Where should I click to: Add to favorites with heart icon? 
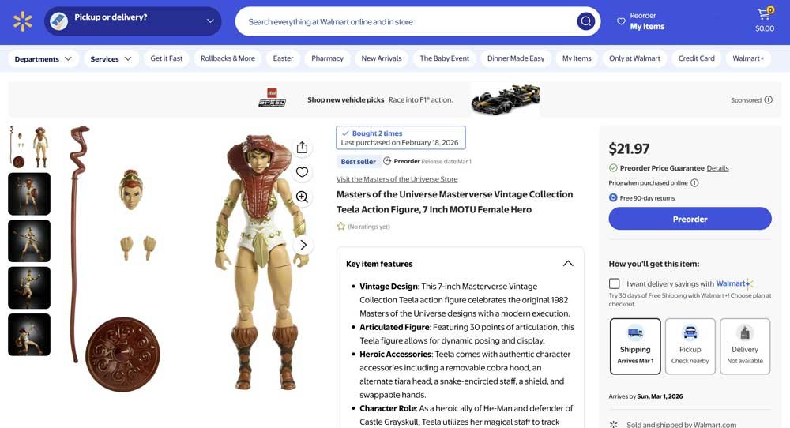(x=302, y=172)
